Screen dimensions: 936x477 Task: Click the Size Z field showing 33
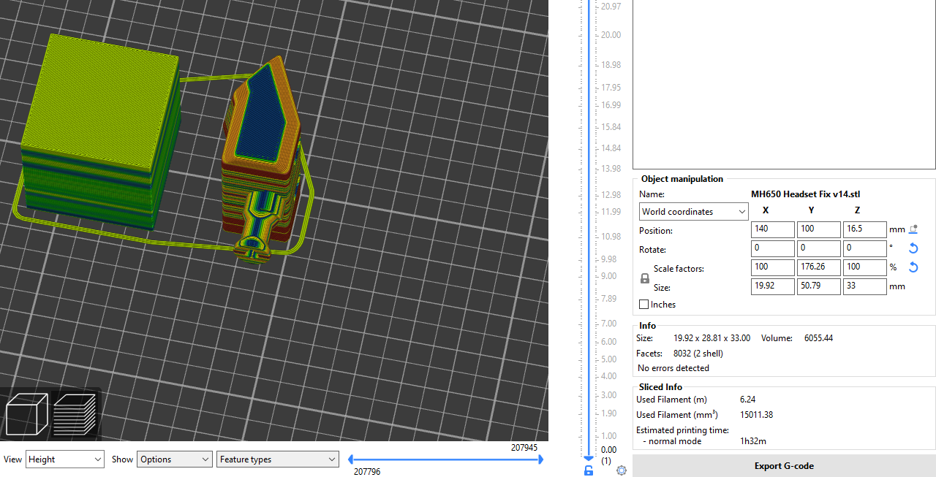tap(865, 286)
